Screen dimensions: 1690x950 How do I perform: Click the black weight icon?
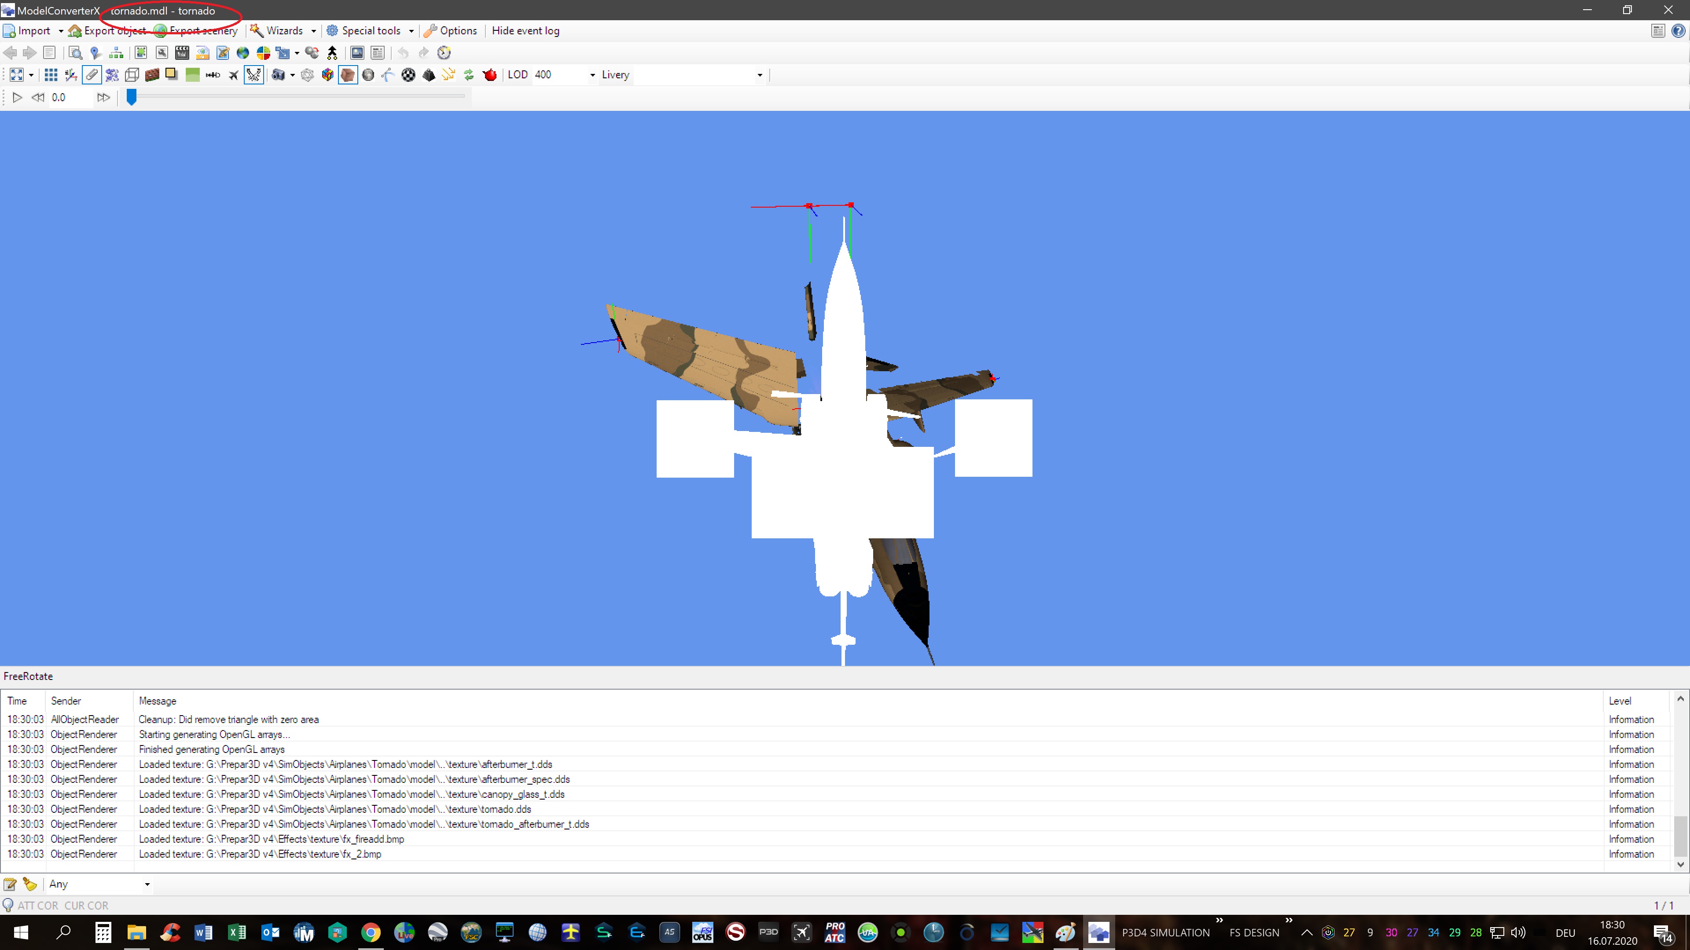point(428,75)
